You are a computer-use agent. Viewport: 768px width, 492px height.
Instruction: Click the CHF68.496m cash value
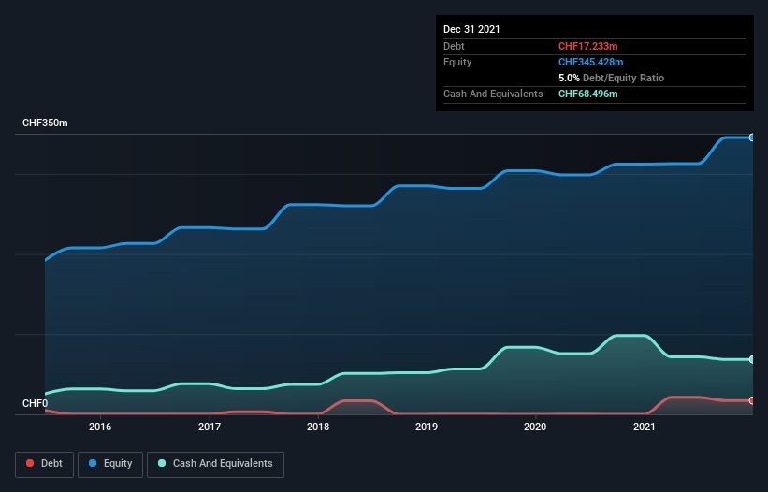point(587,94)
